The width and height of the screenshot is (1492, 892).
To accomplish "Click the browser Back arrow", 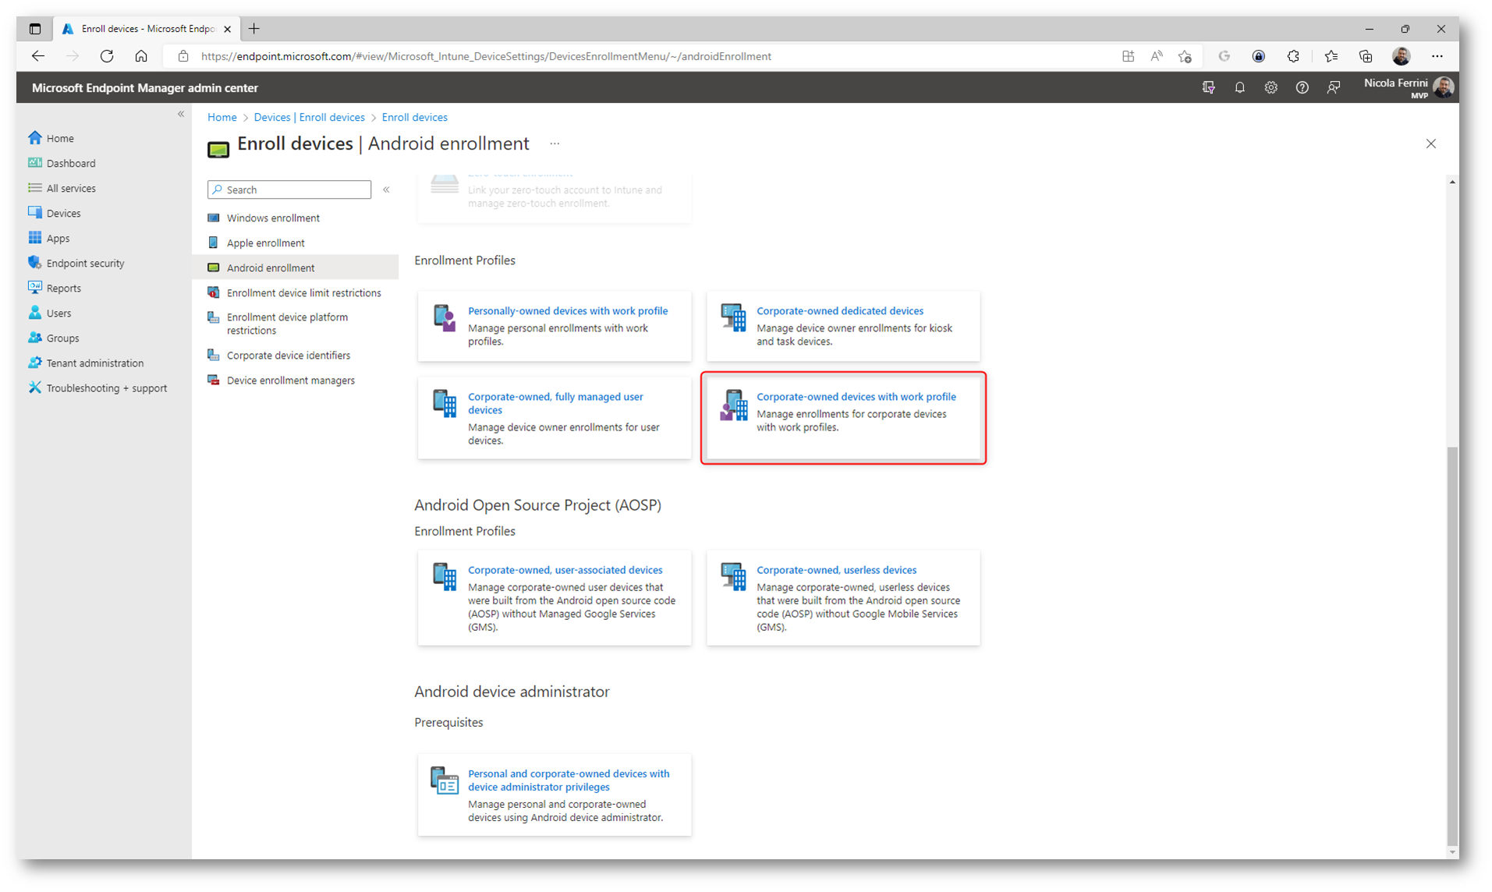I will (x=38, y=56).
